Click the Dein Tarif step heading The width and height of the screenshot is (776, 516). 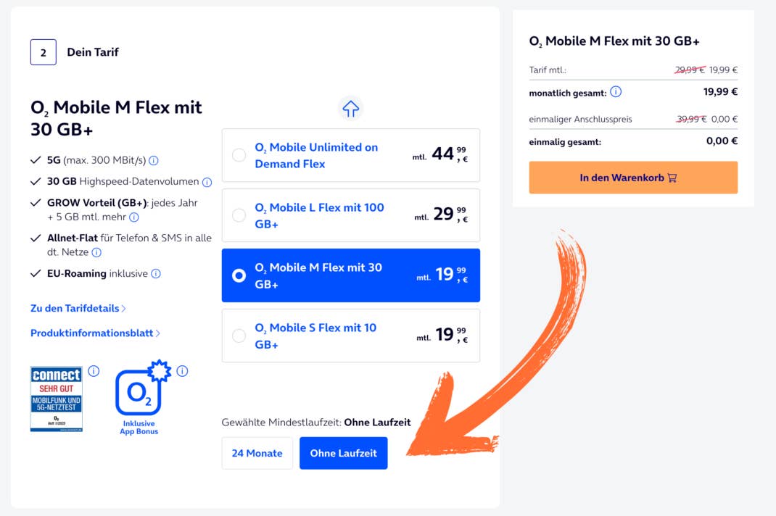(x=93, y=52)
